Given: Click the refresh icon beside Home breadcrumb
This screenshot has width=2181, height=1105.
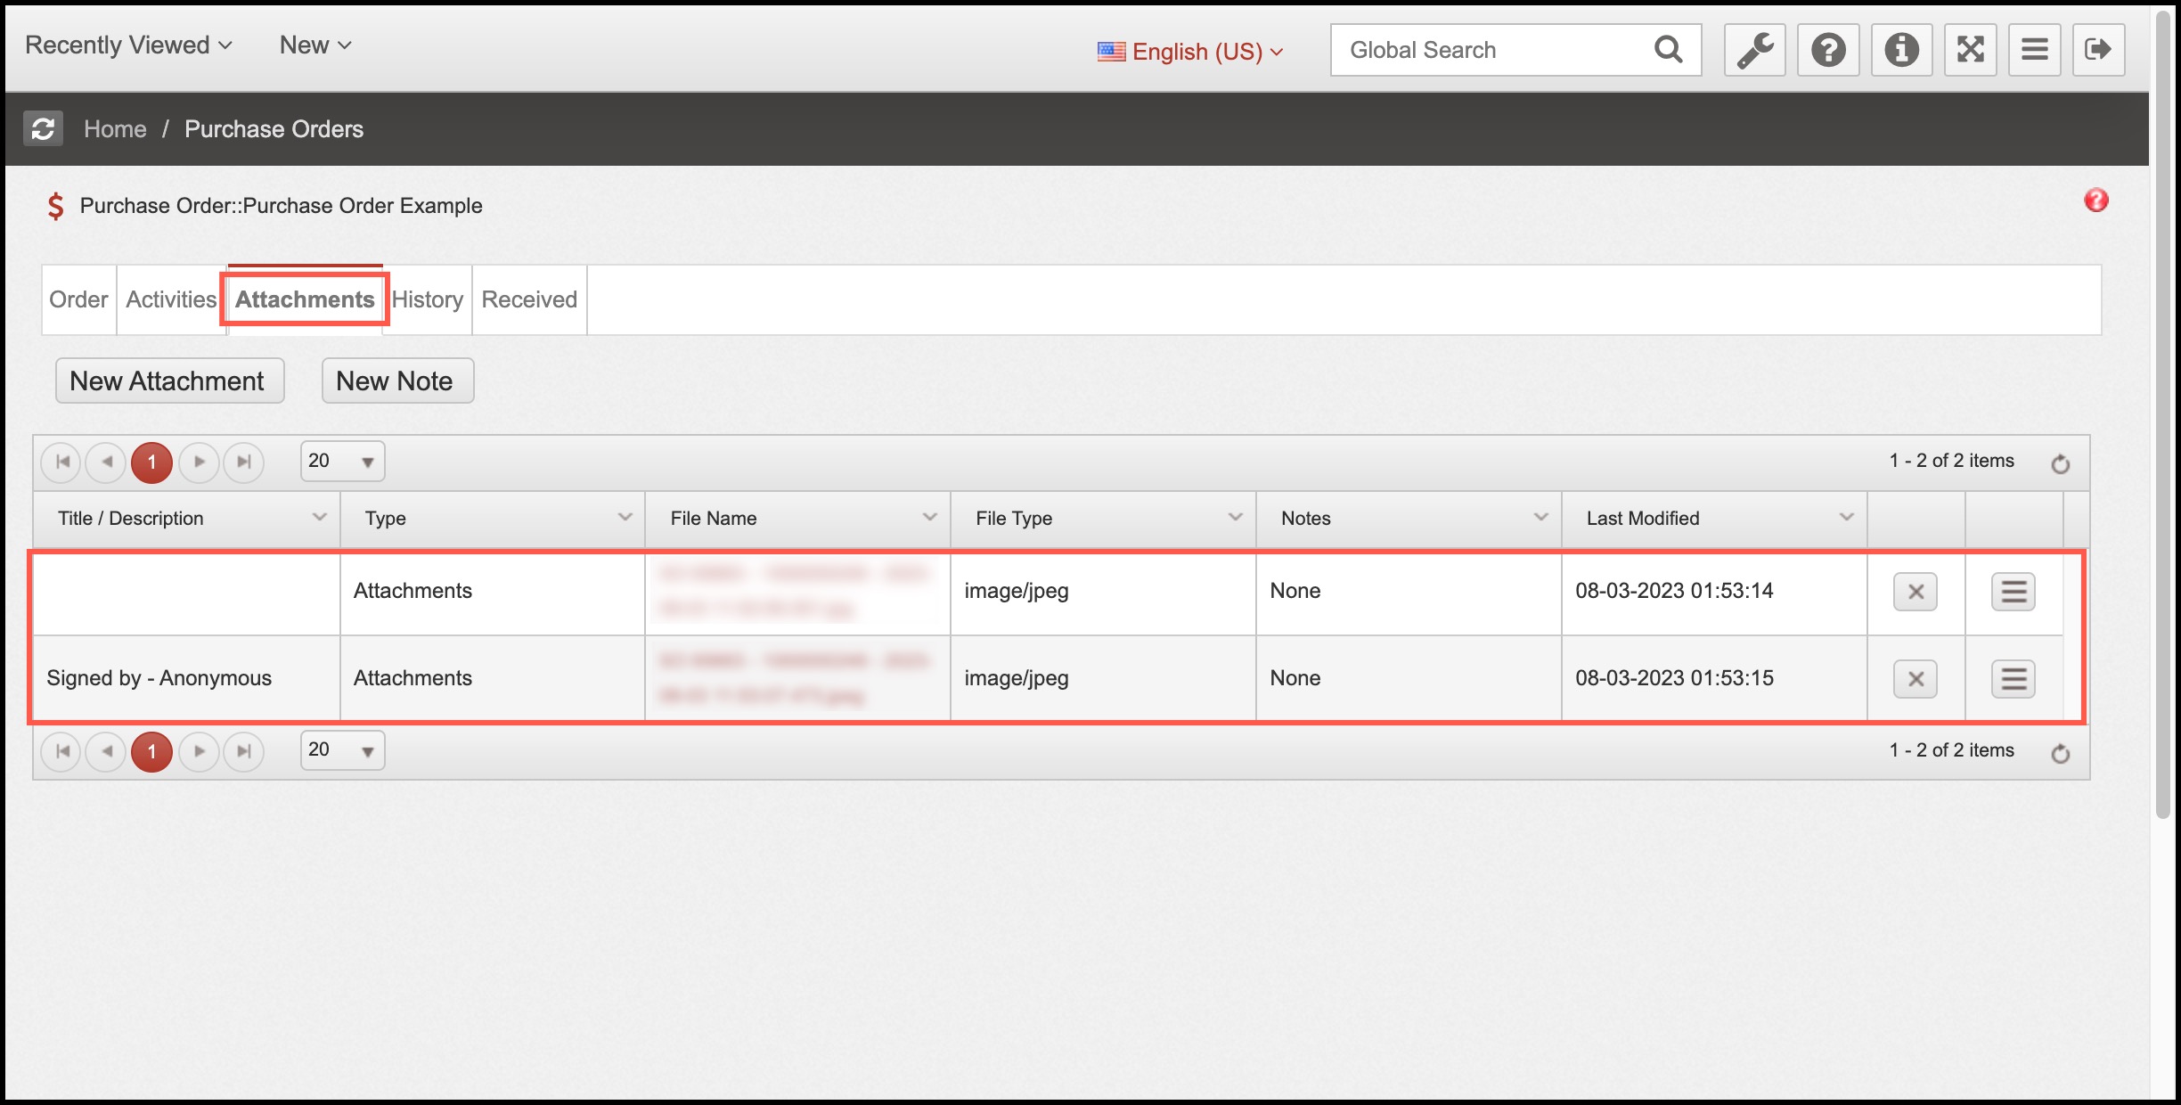Looking at the screenshot, I should pyautogui.click(x=43, y=129).
